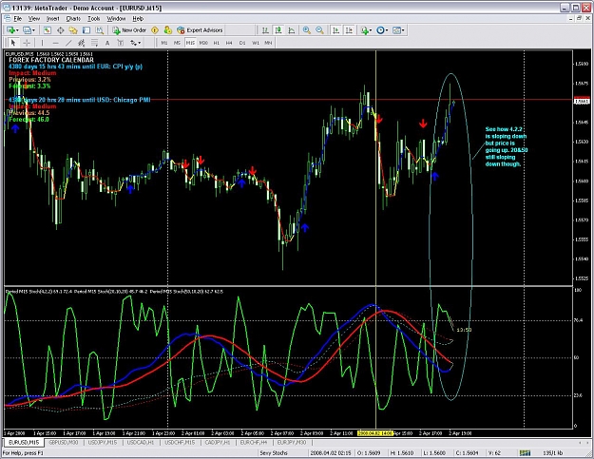Switch to H4 timeframe

229,43
